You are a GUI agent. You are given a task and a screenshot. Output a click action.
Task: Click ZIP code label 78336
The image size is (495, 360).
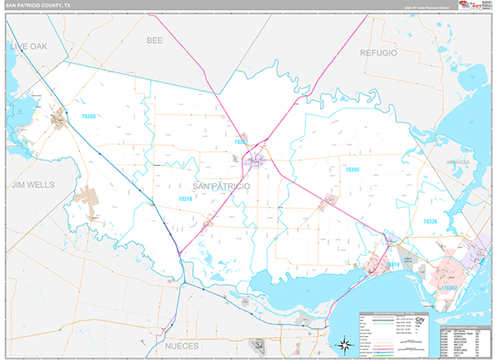(x=431, y=221)
